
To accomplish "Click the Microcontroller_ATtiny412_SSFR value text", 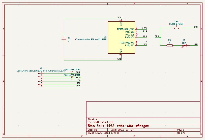I will (91, 39).
